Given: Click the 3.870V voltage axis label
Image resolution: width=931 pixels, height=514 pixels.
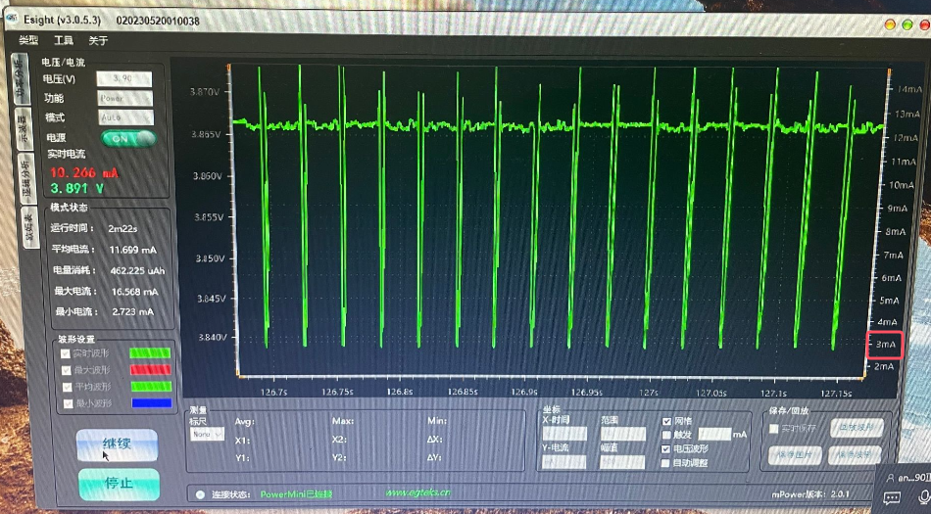Looking at the screenshot, I should (204, 92).
